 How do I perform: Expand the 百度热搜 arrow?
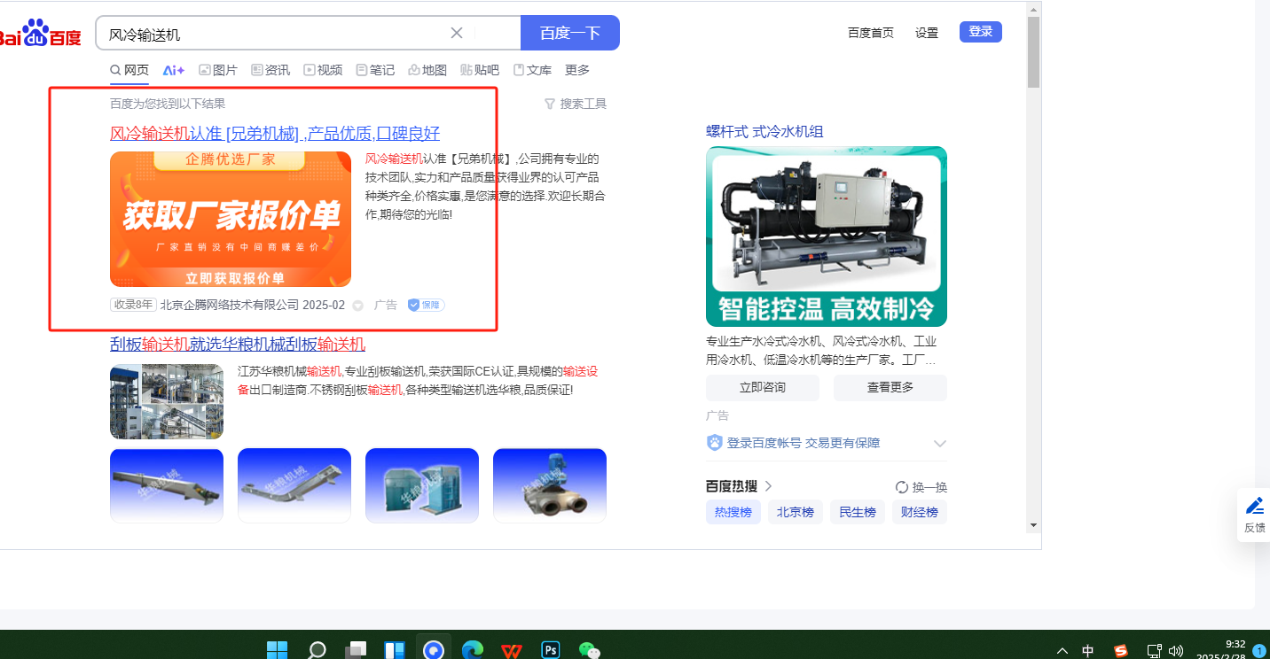(769, 486)
